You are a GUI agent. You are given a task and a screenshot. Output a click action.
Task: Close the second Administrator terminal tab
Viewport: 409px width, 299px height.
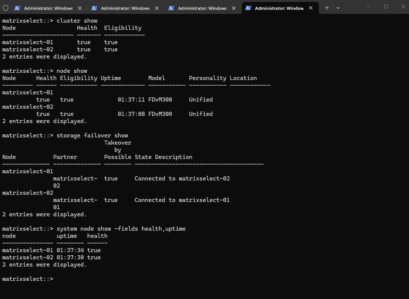pyautogui.click(x=157, y=8)
